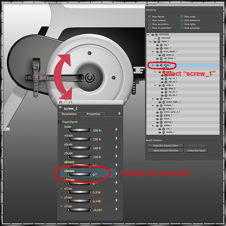
Task: Open the screw_1 actor dropdown triangle
Action: click(x=60, y=108)
